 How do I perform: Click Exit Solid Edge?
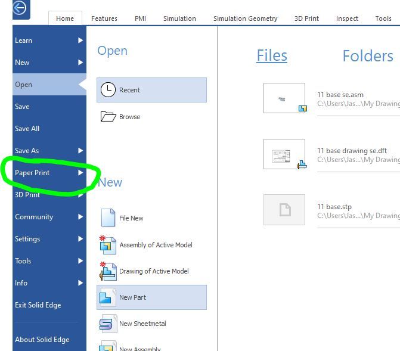[x=49, y=305]
